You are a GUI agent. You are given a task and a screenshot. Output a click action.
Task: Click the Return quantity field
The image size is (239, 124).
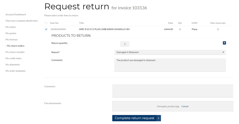125,44
